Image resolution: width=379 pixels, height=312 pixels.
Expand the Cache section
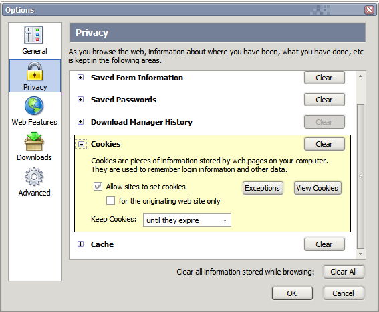pos(80,244)
